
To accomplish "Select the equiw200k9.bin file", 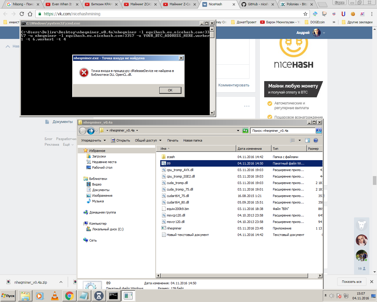I will tap(178, 209).
